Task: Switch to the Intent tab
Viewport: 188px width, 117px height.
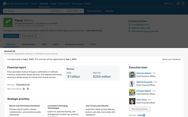Action: click(56, 44)
